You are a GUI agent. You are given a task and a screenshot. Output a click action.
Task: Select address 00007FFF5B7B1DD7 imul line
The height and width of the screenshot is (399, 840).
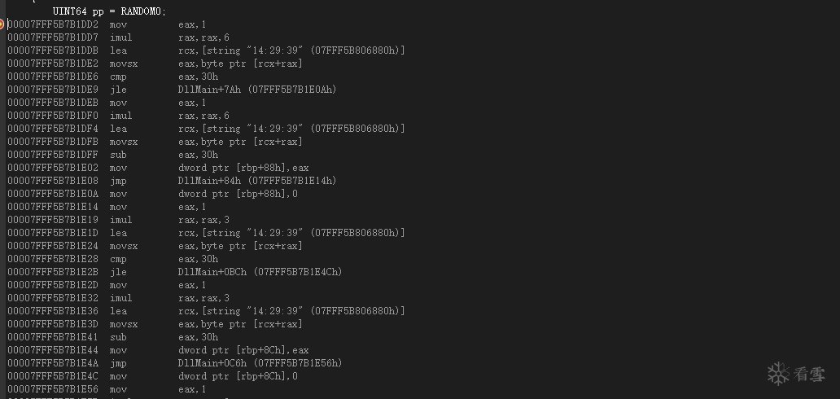pyautogui.click(x=118, y=37)
